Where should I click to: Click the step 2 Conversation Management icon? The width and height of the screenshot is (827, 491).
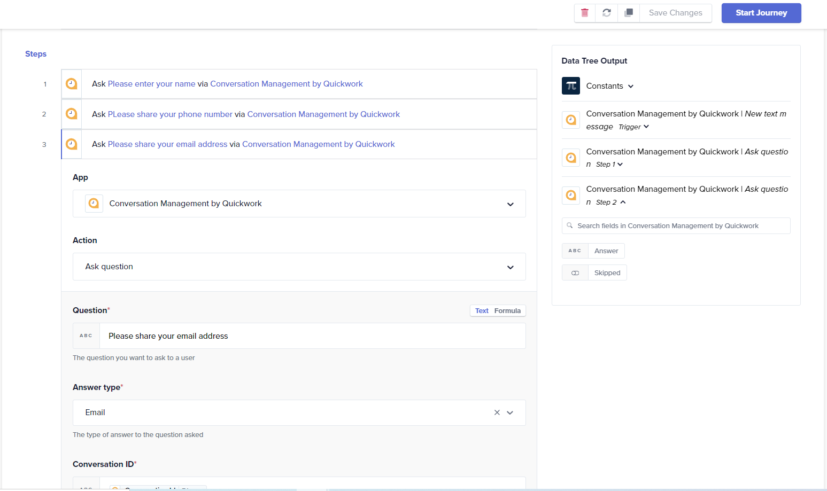tap(72, 114)
